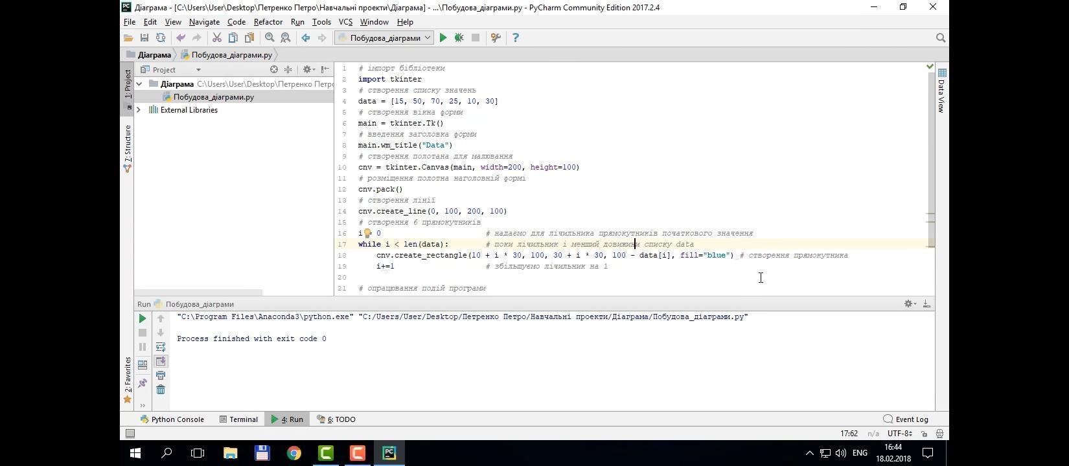Toggle the 7: Structure side tab
Viewport: 1069px width, 466px height.
pos(128,148)
